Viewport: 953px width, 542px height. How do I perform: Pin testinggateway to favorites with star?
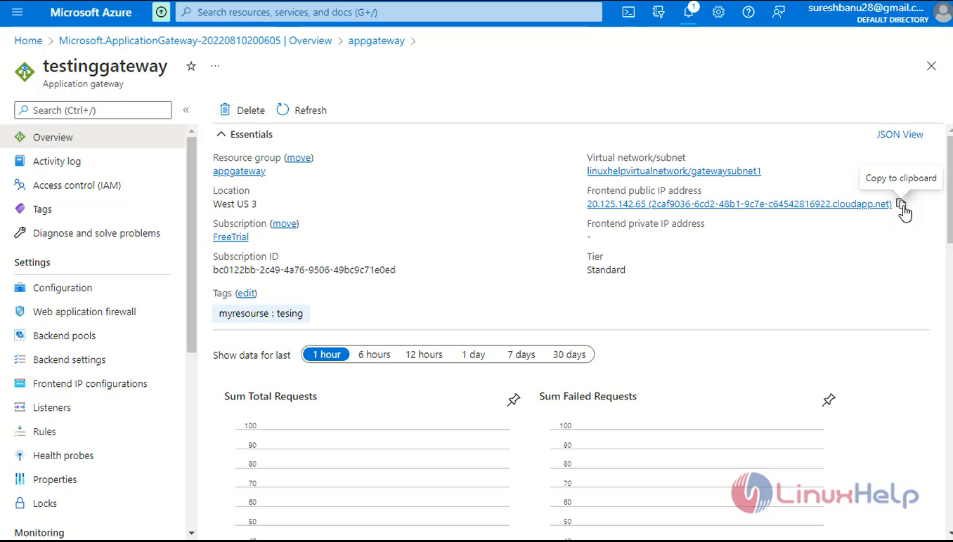coord(191,66)
